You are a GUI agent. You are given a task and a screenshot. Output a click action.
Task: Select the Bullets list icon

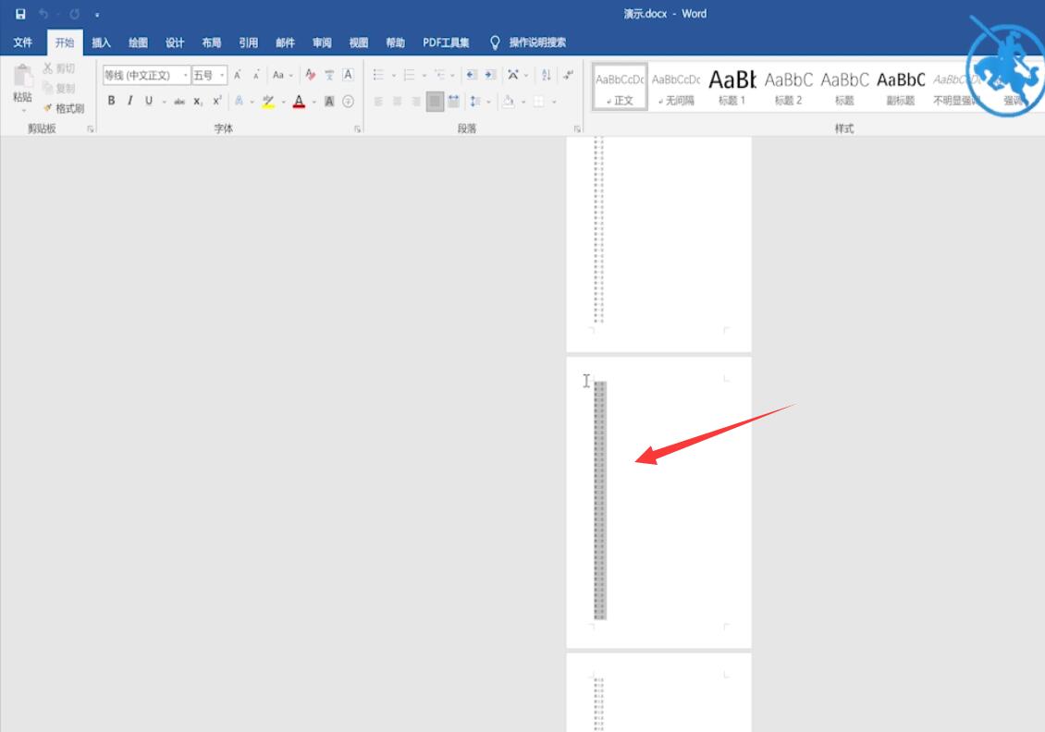click(x=378, y=75)
